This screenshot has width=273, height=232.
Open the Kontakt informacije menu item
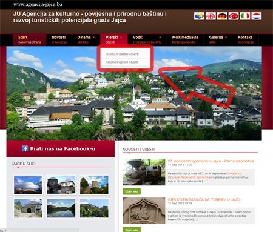[x=246, y=40]
